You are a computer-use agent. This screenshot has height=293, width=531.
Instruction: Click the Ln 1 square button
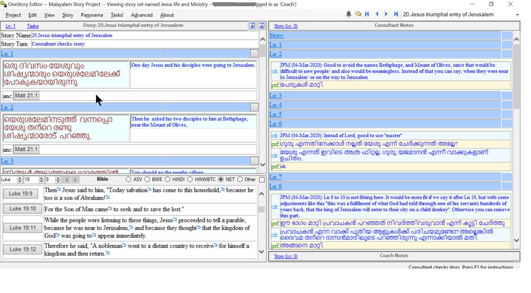coord(254,53)
